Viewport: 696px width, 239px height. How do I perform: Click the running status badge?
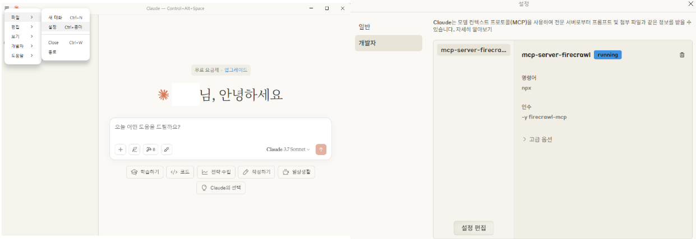[x=607, y=55]
